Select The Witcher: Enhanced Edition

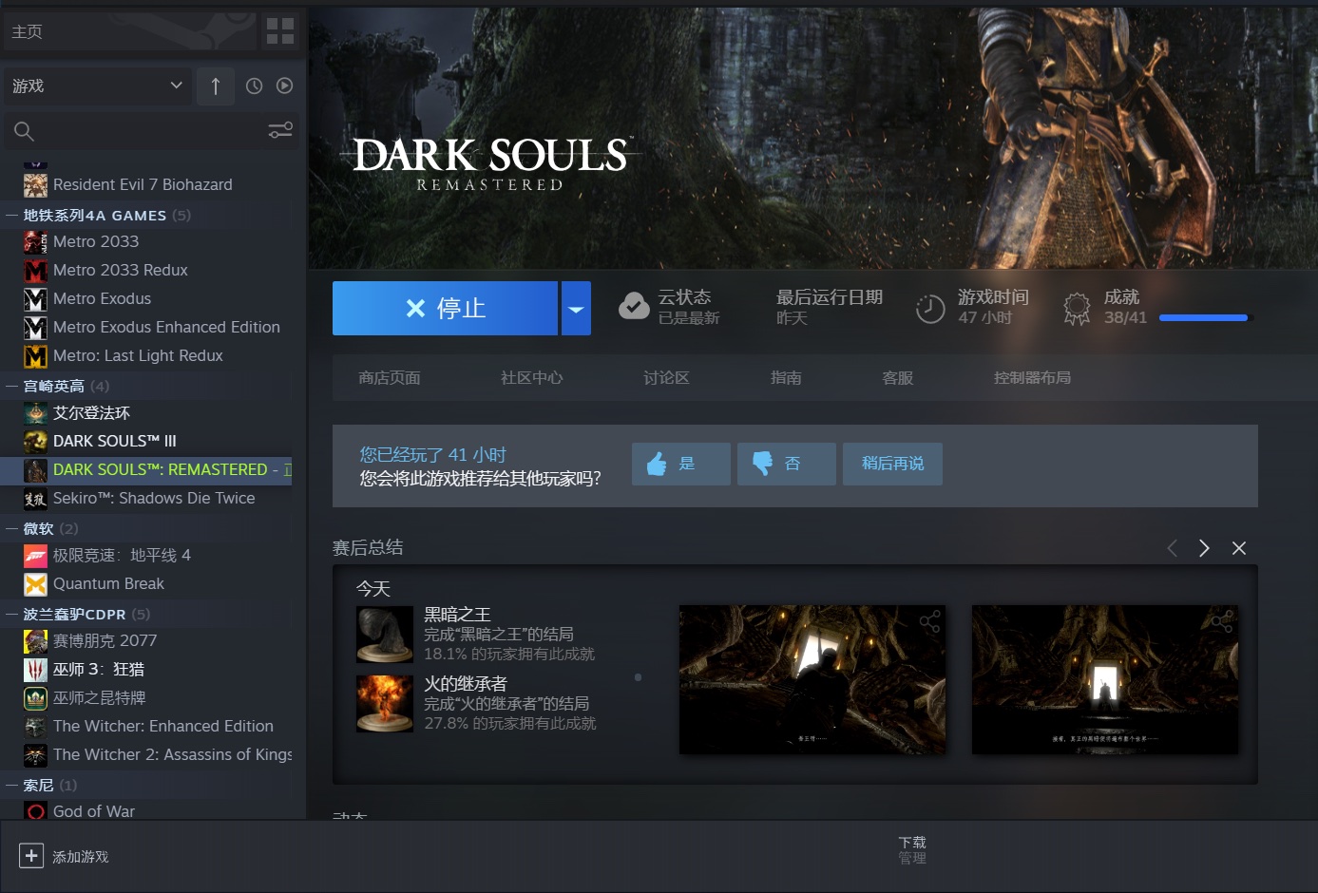pos(163,726)
